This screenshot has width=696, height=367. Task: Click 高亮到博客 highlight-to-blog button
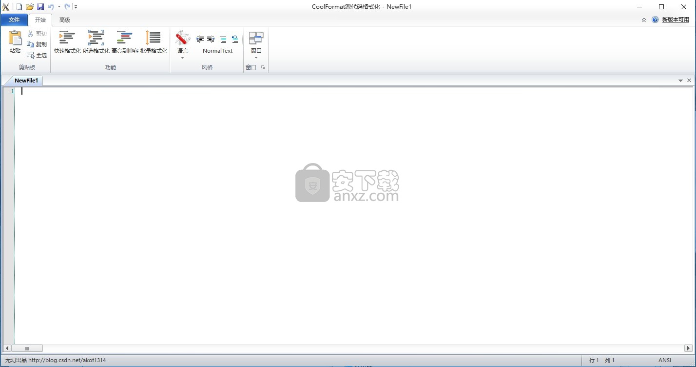click(125, 42)
